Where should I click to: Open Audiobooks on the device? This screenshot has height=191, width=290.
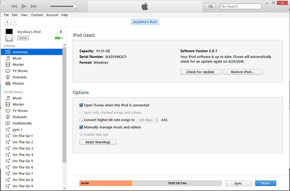pos(32,123)
